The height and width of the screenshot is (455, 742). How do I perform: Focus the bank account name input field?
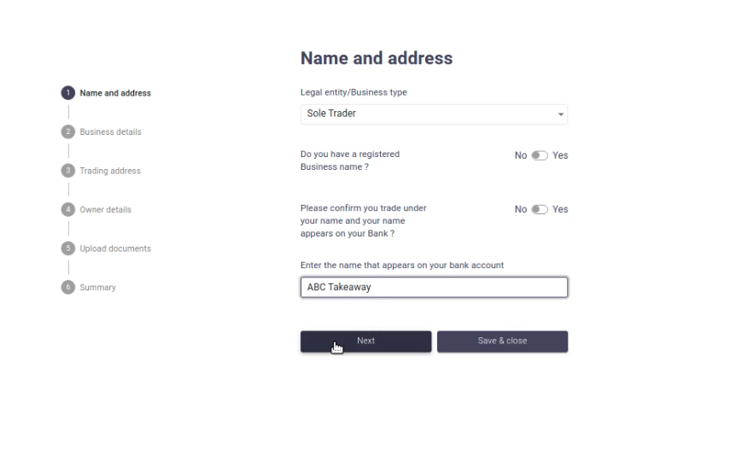(434, 287)
